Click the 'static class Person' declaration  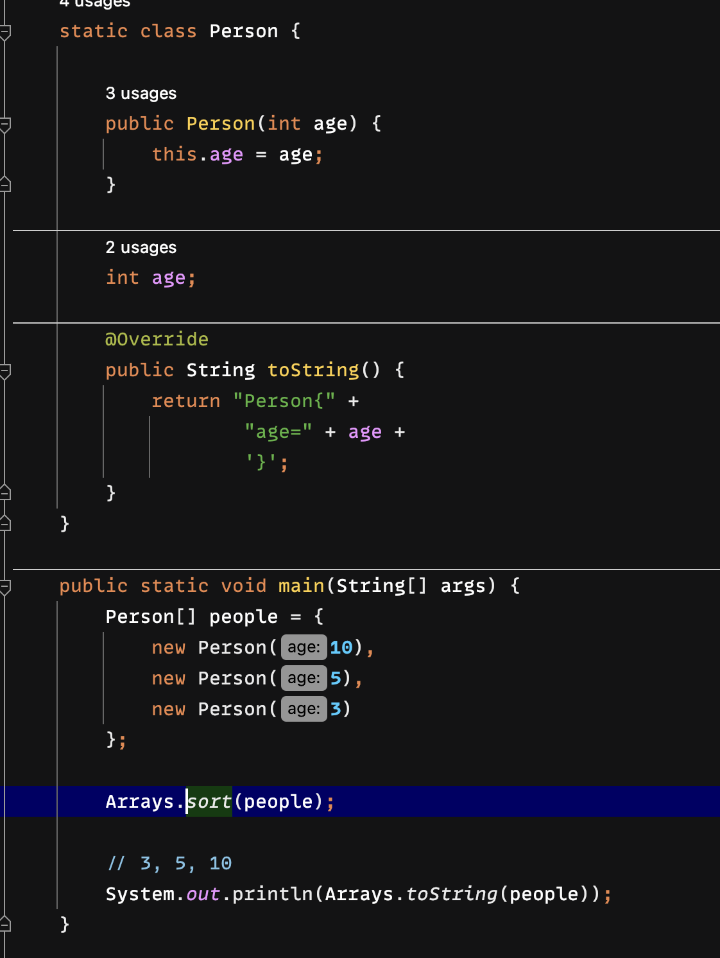click(169, 31)
